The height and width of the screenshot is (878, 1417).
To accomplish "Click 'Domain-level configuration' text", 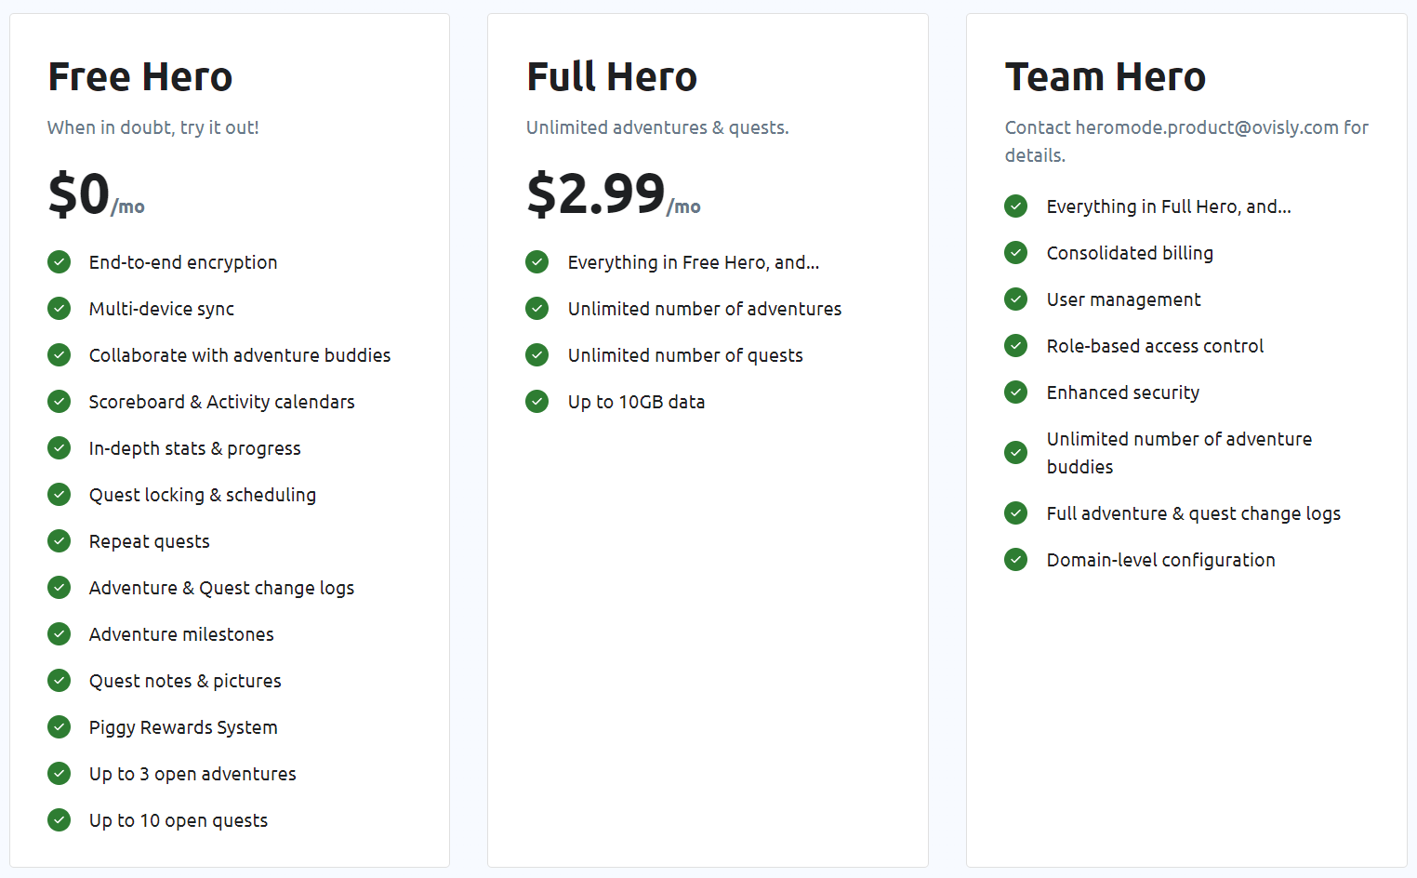I will click(x=1161, y=560).
